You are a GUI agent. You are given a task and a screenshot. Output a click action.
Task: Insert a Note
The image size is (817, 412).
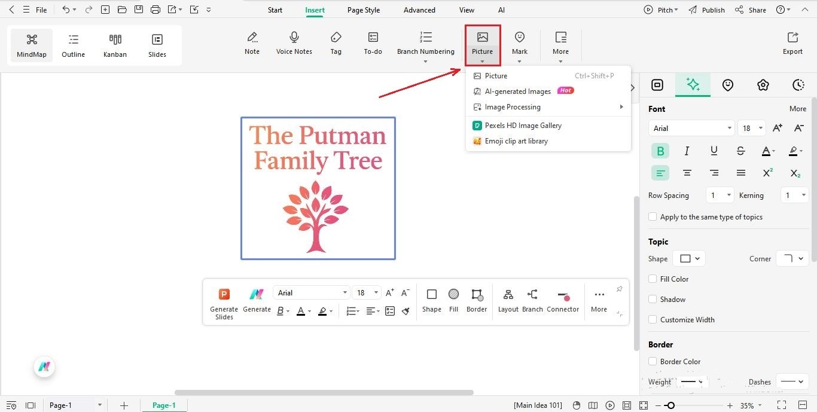[x=252, y=44]
